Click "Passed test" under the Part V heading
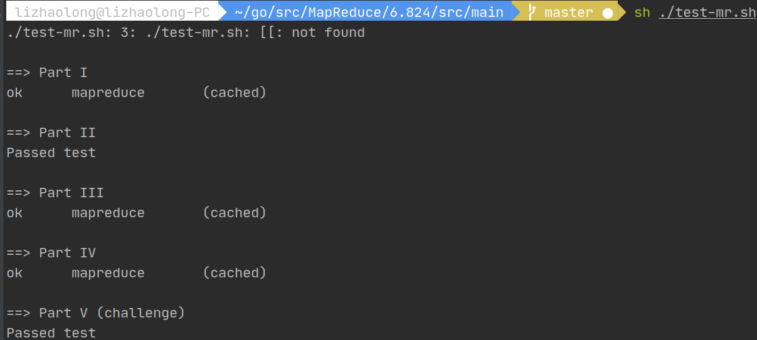757x340 pixels. [x=51, y=332]
